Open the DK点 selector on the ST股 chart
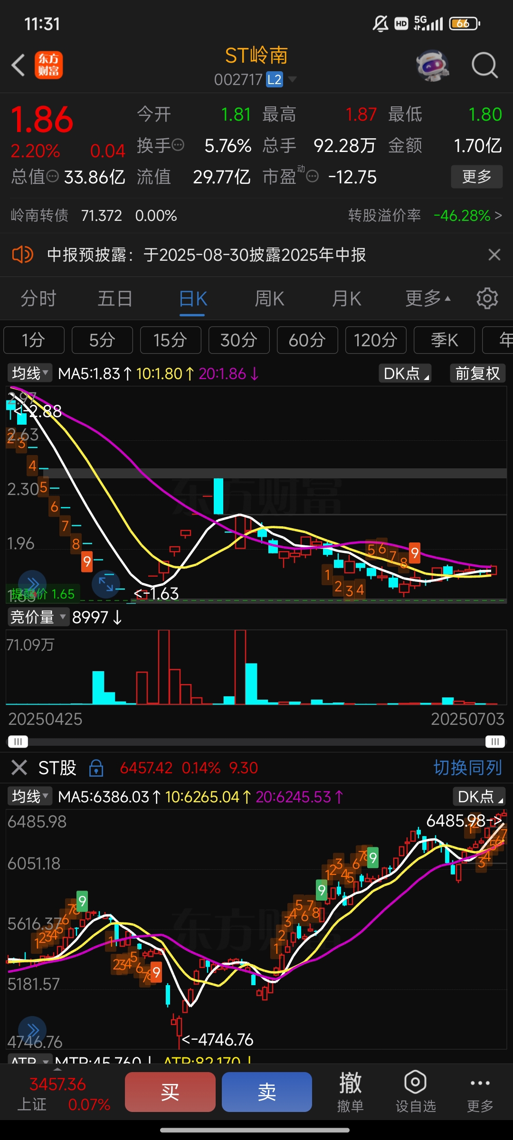Screen dimensions: 513x1140 (479, 796)
